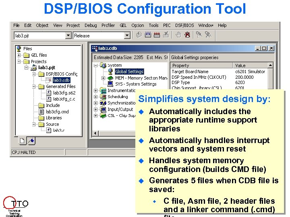
Task: Click the SYS computer icon
Action: pos(110,84)
